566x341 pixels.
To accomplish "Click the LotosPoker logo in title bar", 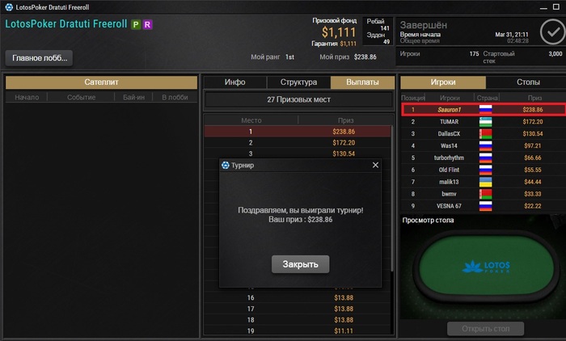I will pos(9,6).
